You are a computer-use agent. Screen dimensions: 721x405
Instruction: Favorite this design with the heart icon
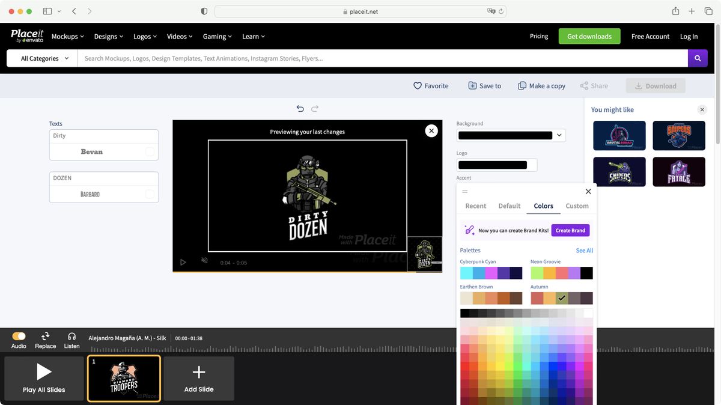click(x=416, y=85)
